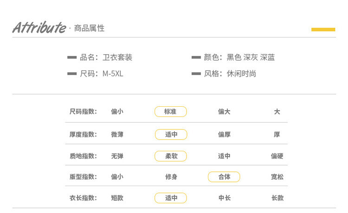Viewport: 348px width, 213px height.
Task: Select highlighted 适中 in 厚度指数 row
Action: point(171,135)
